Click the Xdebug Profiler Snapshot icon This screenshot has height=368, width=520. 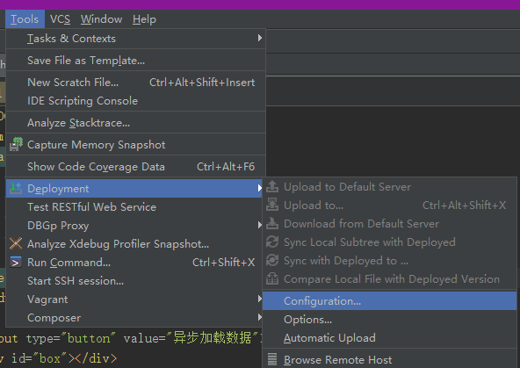(x=16, y=243)
